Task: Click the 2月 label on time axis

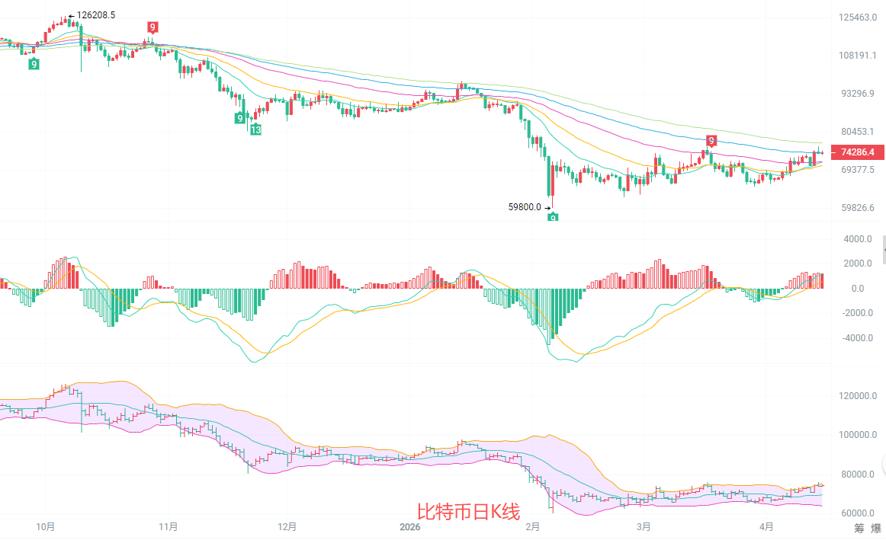Action: click(533, 526)
